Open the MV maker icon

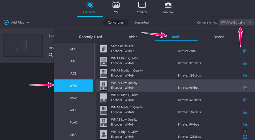pyautogui.click(x=116, y=5)
